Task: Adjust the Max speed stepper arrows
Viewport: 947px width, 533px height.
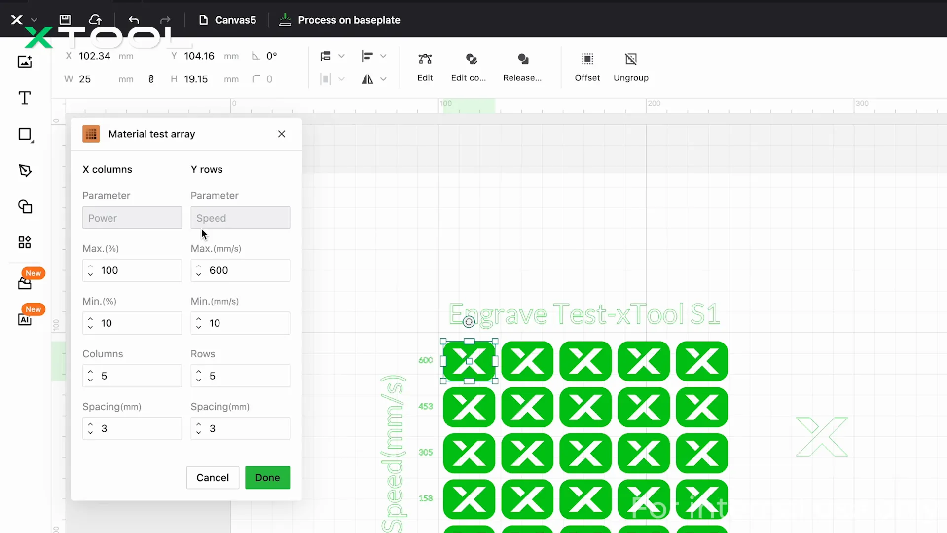Action: point(198,270)
